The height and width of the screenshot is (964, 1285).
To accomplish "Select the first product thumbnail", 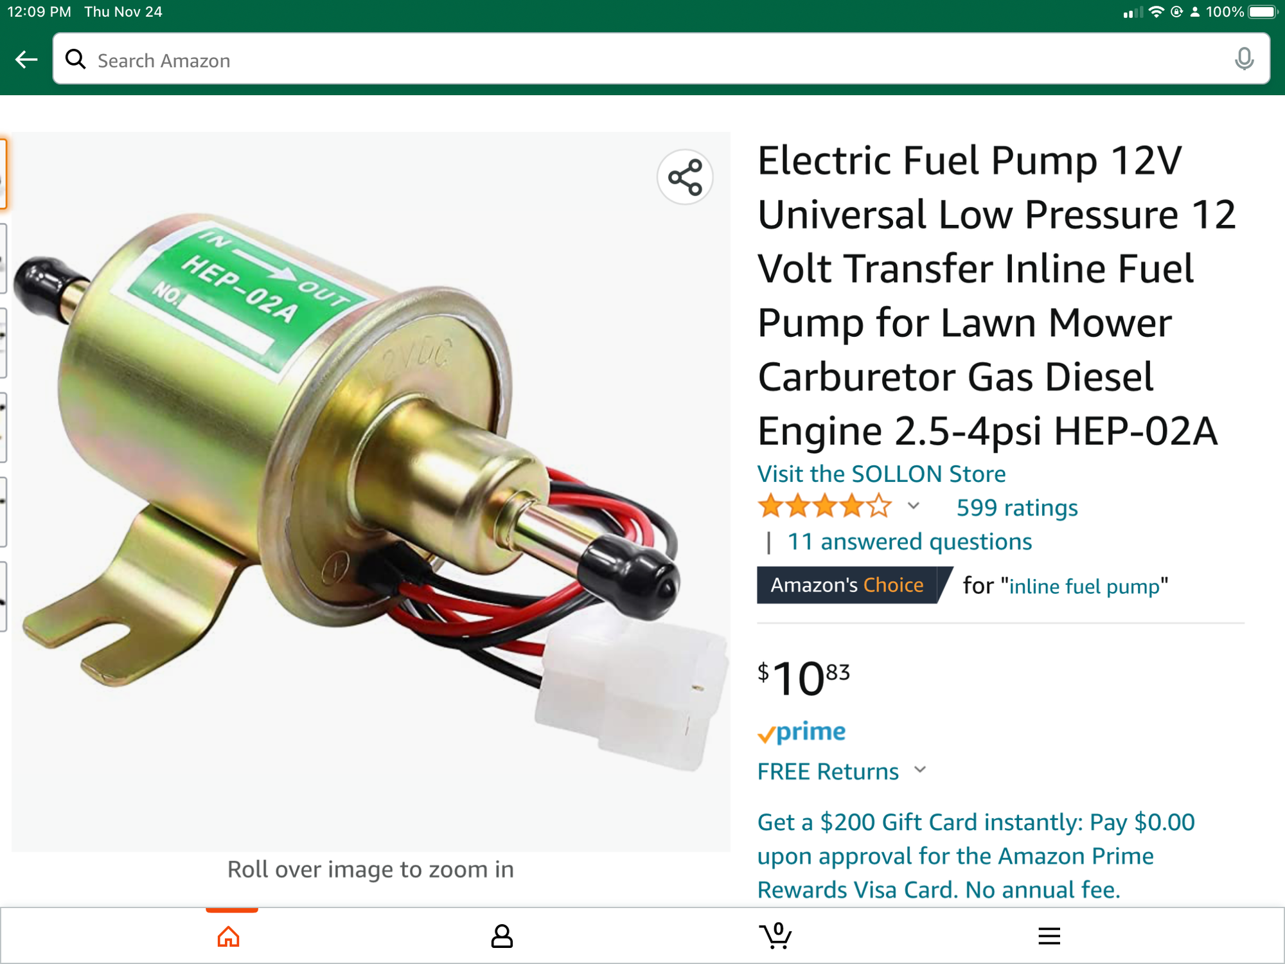I will (3, 174).
